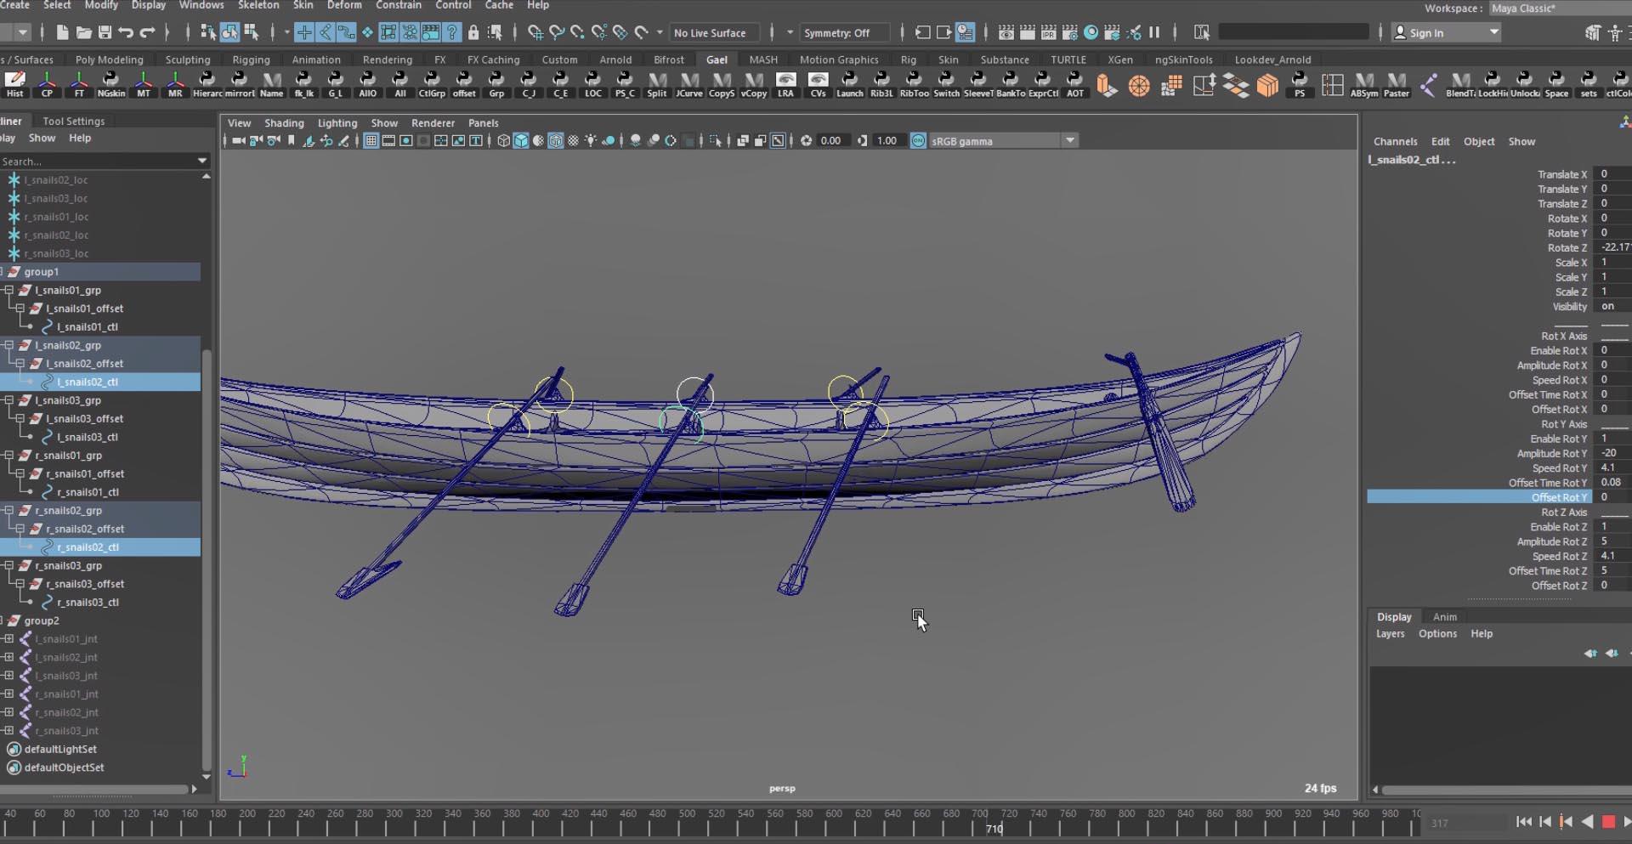The width and height of the screenshot is (1632, 844).
Task: Select r_snails03_ctl in the outliner
Action: pos(88,603)
